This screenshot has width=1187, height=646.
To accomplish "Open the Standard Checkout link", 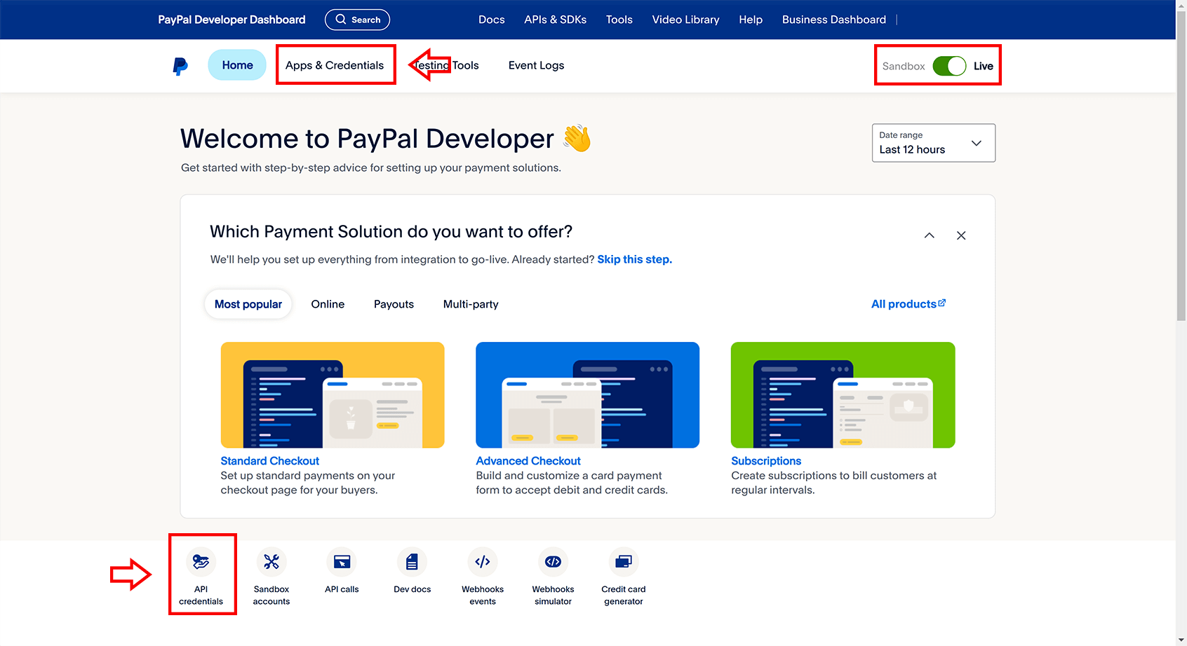I will 269,461.
